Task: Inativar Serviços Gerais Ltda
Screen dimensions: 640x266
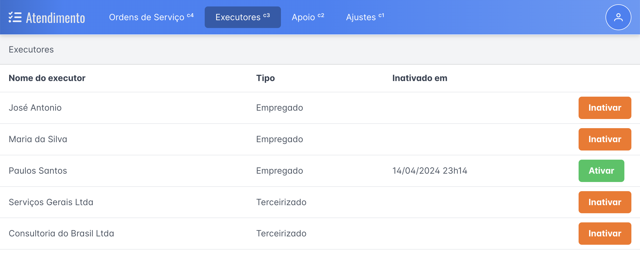Action: coord(605,202)
